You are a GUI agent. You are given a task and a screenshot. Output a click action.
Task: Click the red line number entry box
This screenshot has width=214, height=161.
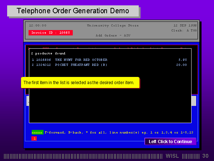tap(34, 138)
